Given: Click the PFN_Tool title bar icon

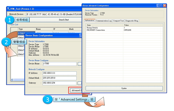Looking at the screenshot, I should coord(9,9).
